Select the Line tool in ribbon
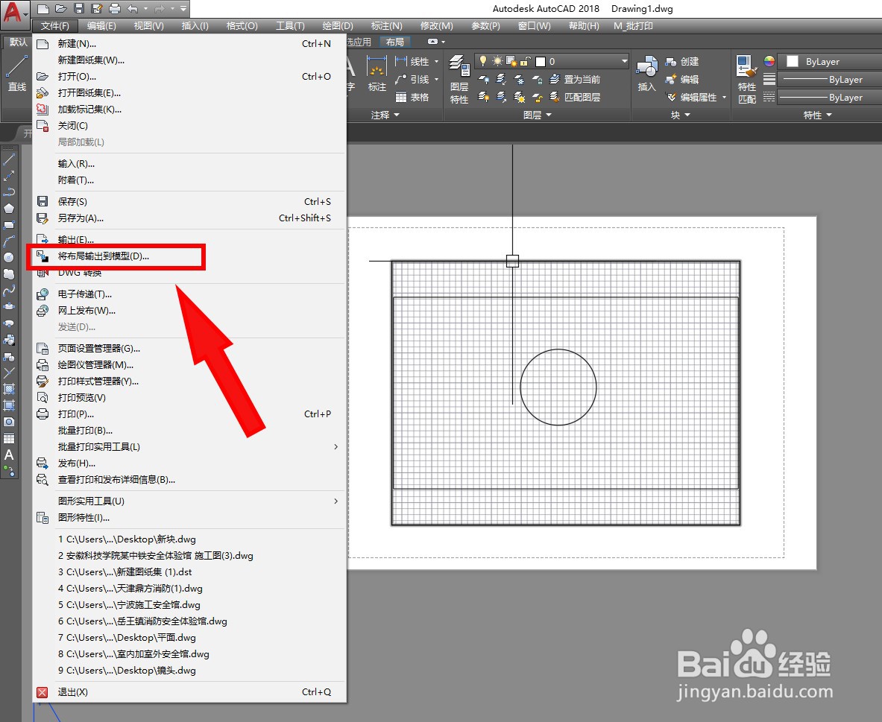This screenshot has height=722, width=882. pyautogui.click(x=16, y=74)
